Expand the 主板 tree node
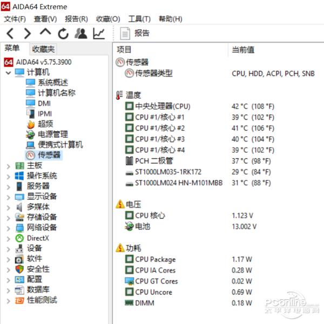This screenshot has width=324, height=324. click(x=8, y=166)
